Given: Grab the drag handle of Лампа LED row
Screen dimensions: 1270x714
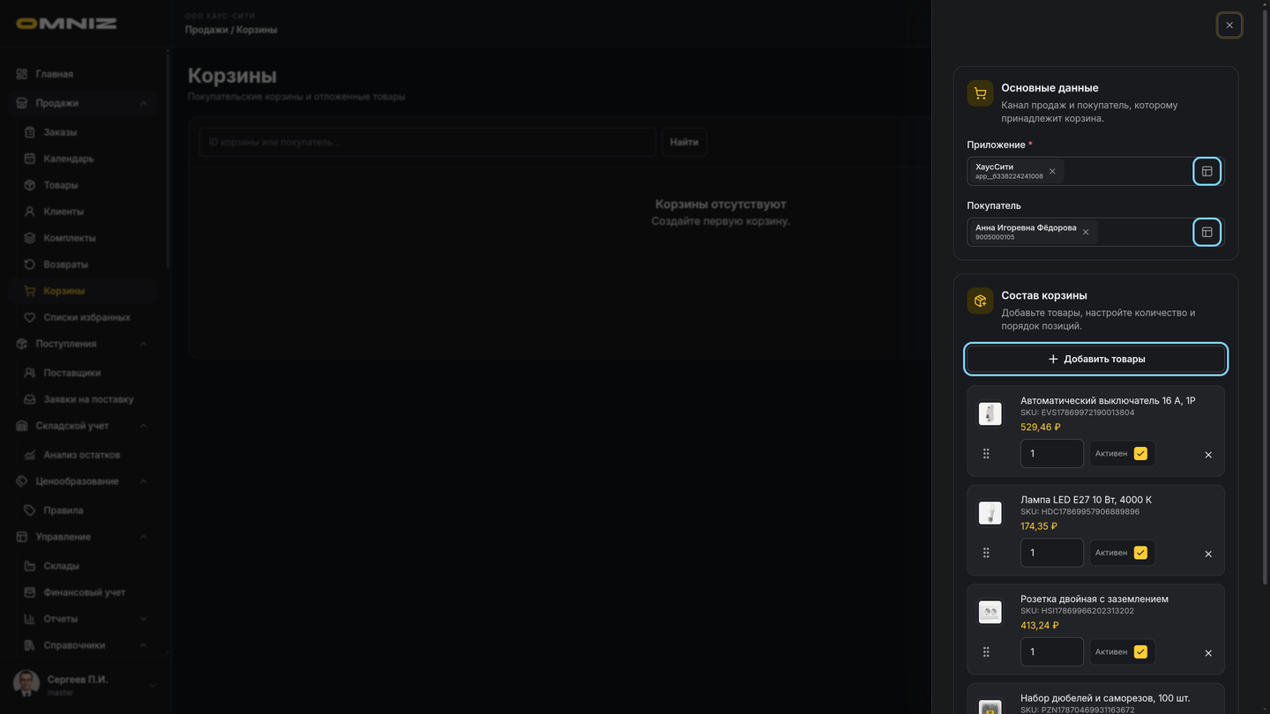Looking at the screenshot, I should [986, 553].
